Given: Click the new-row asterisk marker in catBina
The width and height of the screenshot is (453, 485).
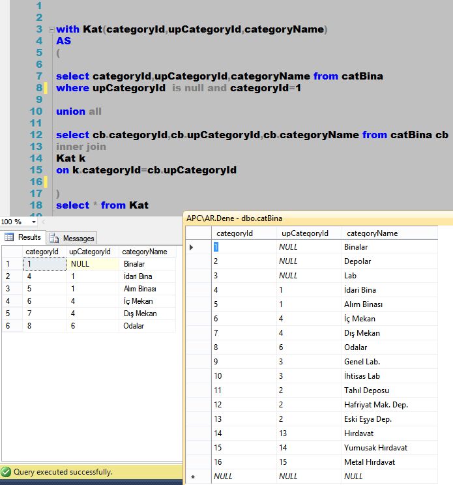Looking at the screenshot, I should 193,477.
